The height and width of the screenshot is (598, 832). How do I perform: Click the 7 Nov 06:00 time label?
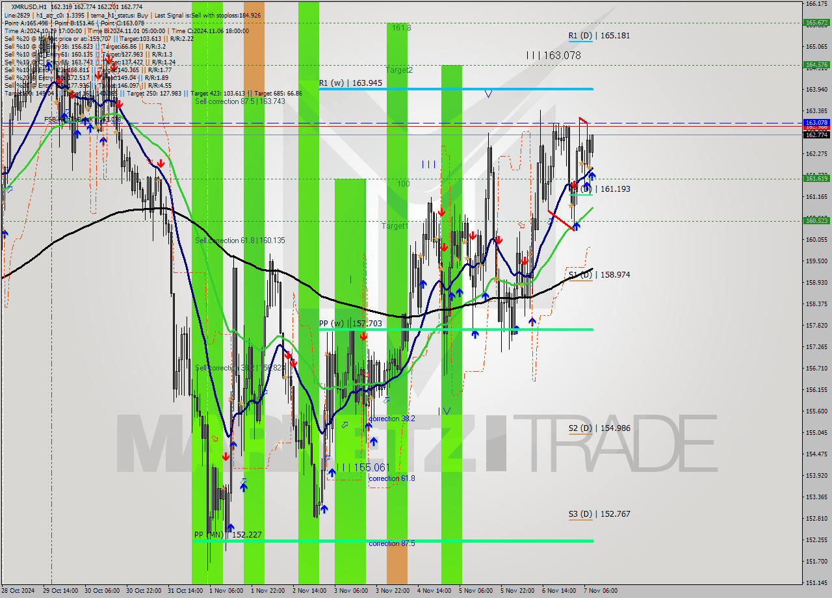pyautogui.click(x=601, y=591)
